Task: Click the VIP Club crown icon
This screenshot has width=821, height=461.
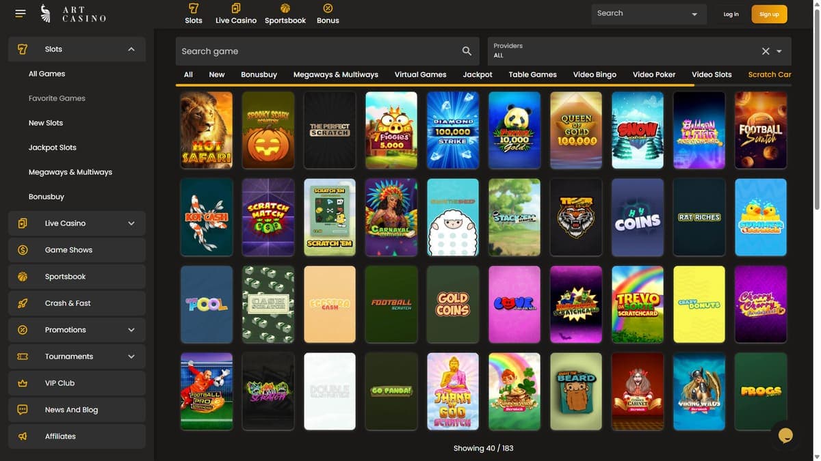Action: point(23,383)
